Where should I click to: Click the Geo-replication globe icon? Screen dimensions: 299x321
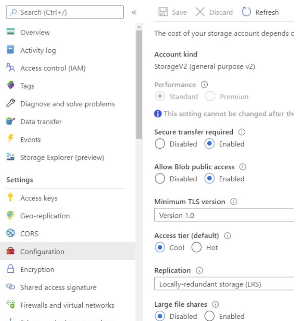coord(10,215)
